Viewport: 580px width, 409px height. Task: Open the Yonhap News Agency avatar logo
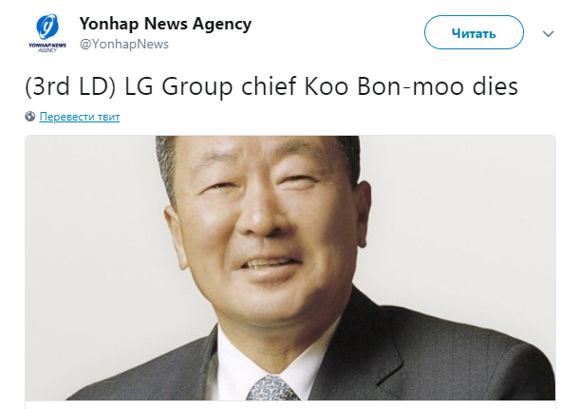click(47, 33)
